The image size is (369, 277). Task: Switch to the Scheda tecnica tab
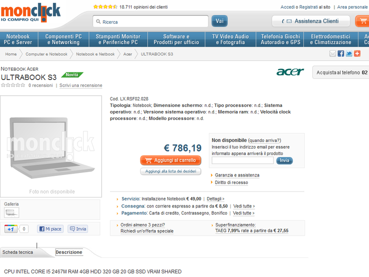pos(17,252)
